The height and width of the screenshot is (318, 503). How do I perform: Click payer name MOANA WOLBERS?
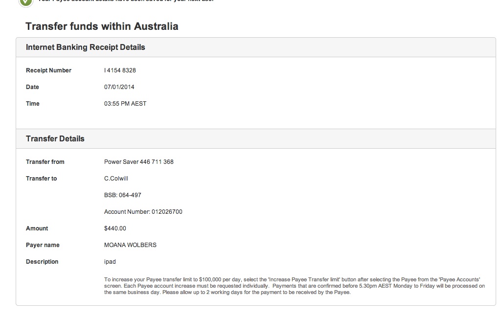[130, 245]
